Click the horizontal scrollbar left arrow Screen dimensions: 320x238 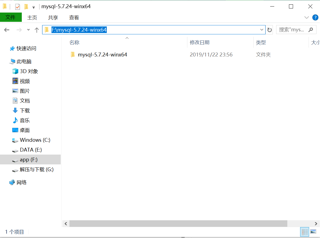pyautogui.click(x=66, y=224)
